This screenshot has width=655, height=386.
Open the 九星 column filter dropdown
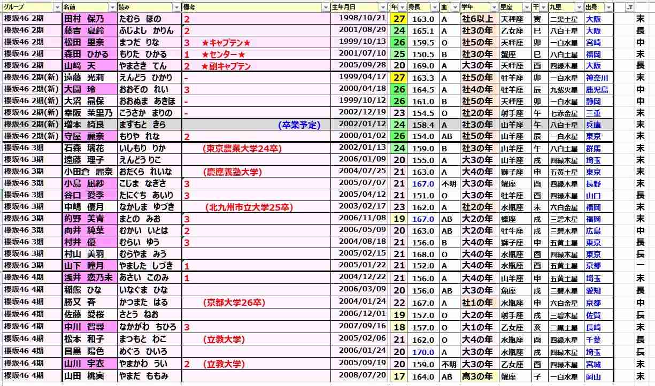tap(579, 7)
